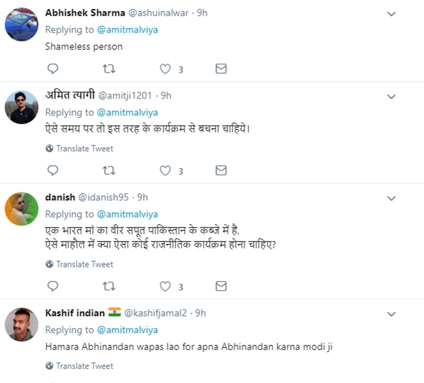Share danish's tweet via direct message

[221, 286]
